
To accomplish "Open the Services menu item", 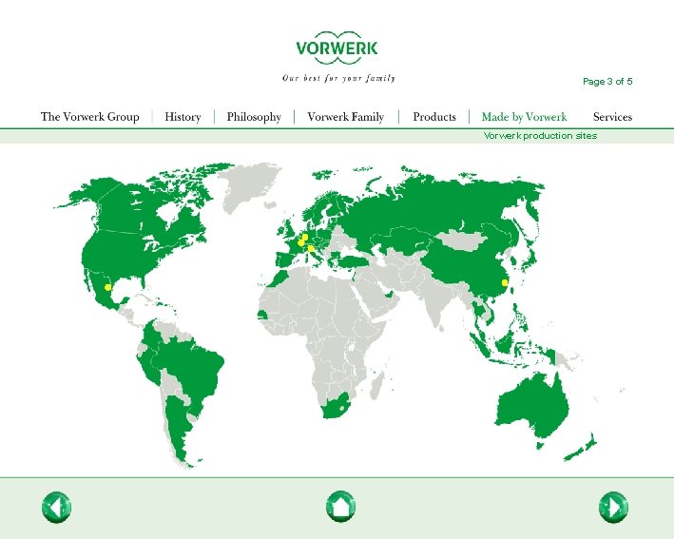I will click(x=612, y=117).
